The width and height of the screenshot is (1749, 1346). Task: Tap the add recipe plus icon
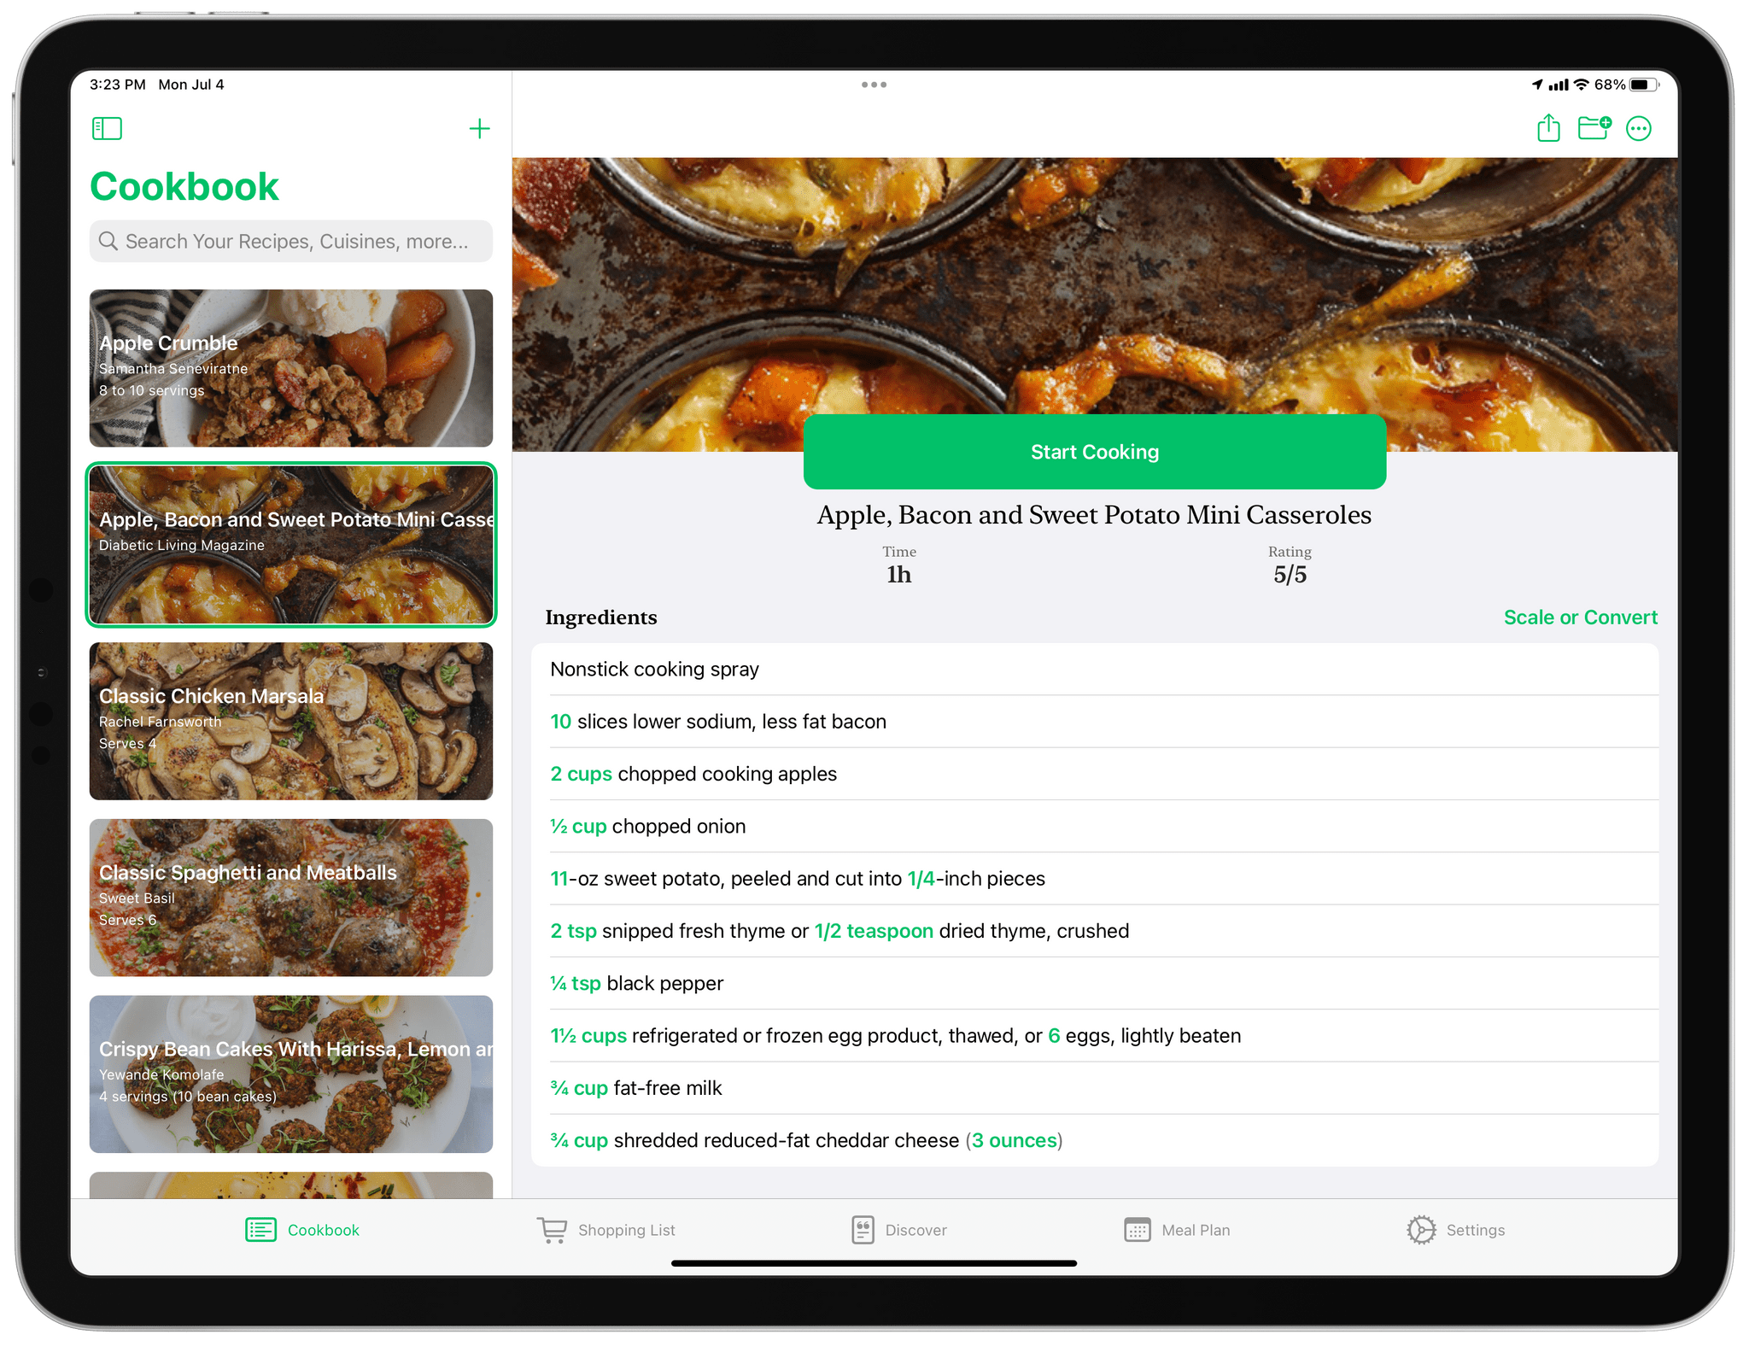pyautogui.click(x=479, y=129)
